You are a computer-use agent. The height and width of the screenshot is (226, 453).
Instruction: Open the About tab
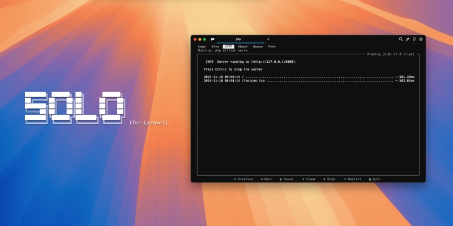[x=242, y=46]
